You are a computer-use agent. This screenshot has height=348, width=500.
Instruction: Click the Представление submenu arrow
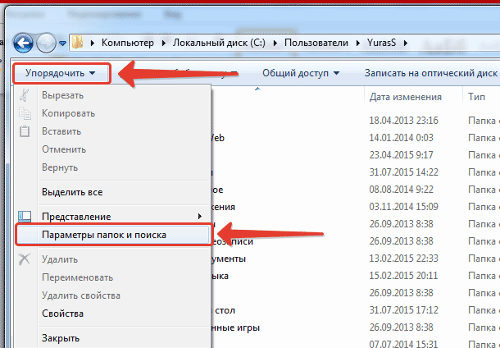pyautogui.click(x=200, y=217)
